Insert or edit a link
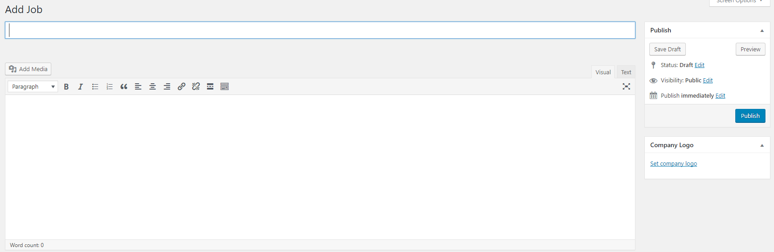The image size is (774, 252). [181, 86]
